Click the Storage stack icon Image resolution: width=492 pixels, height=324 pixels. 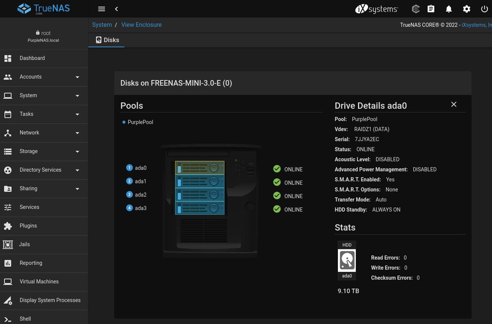pos(8,151)
